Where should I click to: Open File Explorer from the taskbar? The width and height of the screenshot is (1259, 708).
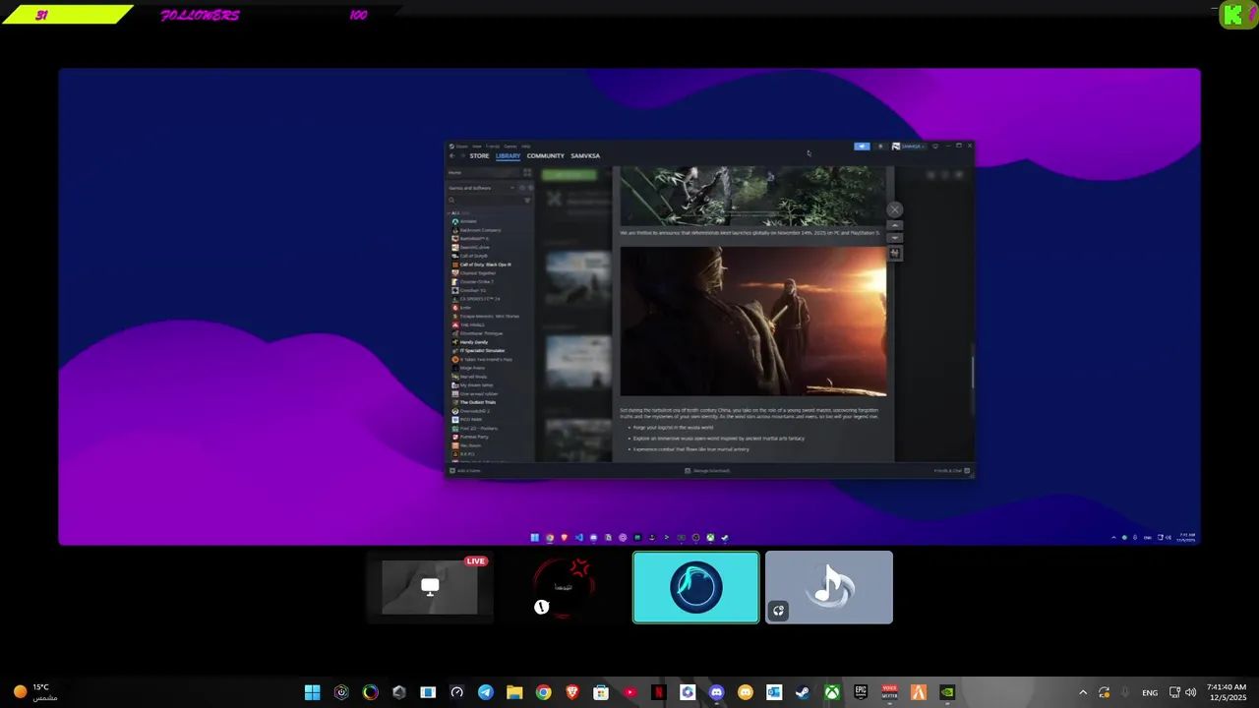(x=514, y=692)
